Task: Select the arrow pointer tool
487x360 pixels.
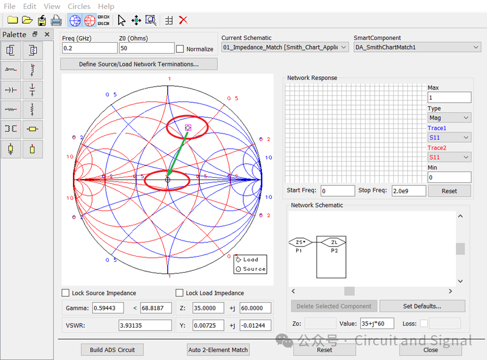Action: click(x=121, y=20)
